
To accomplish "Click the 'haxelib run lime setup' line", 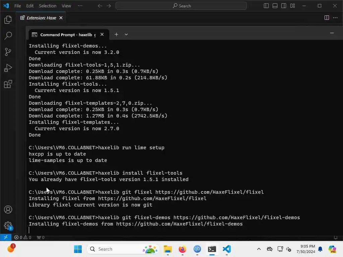I will (x=96, y=148).
